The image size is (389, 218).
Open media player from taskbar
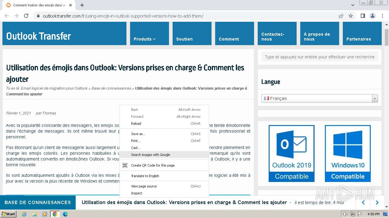click(x=45, y=214)
